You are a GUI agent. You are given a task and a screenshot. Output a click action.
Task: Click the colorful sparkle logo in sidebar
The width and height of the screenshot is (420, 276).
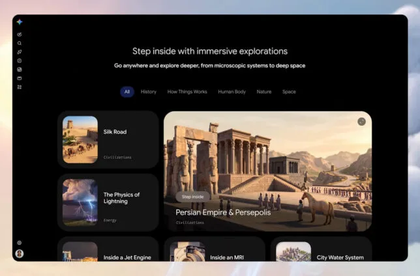[20, 22]
